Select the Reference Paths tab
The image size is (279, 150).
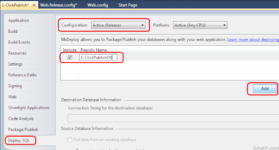pyautogui.click(x=23, y=75)
